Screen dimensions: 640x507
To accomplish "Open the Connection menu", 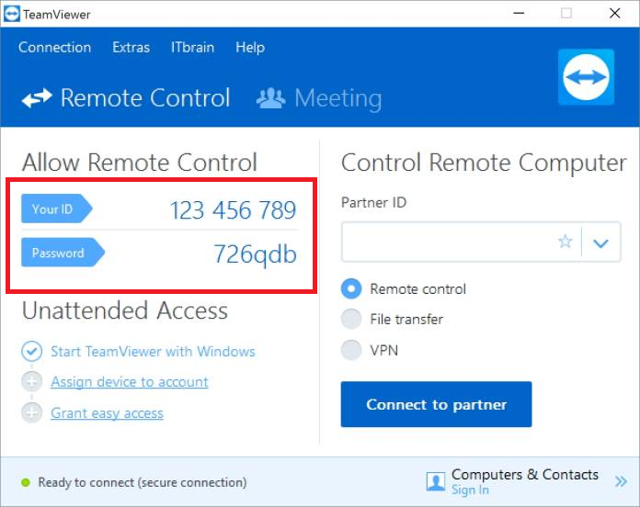I will tap(54, 47).
